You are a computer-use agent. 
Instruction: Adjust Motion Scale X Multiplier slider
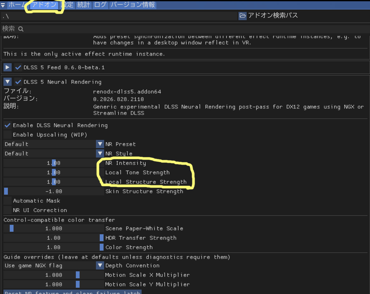[54, 275]
